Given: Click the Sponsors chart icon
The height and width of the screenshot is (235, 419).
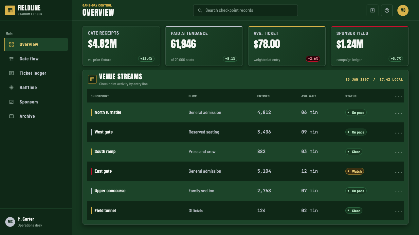Looking at the screenshot, I should [x=11, y=102].
